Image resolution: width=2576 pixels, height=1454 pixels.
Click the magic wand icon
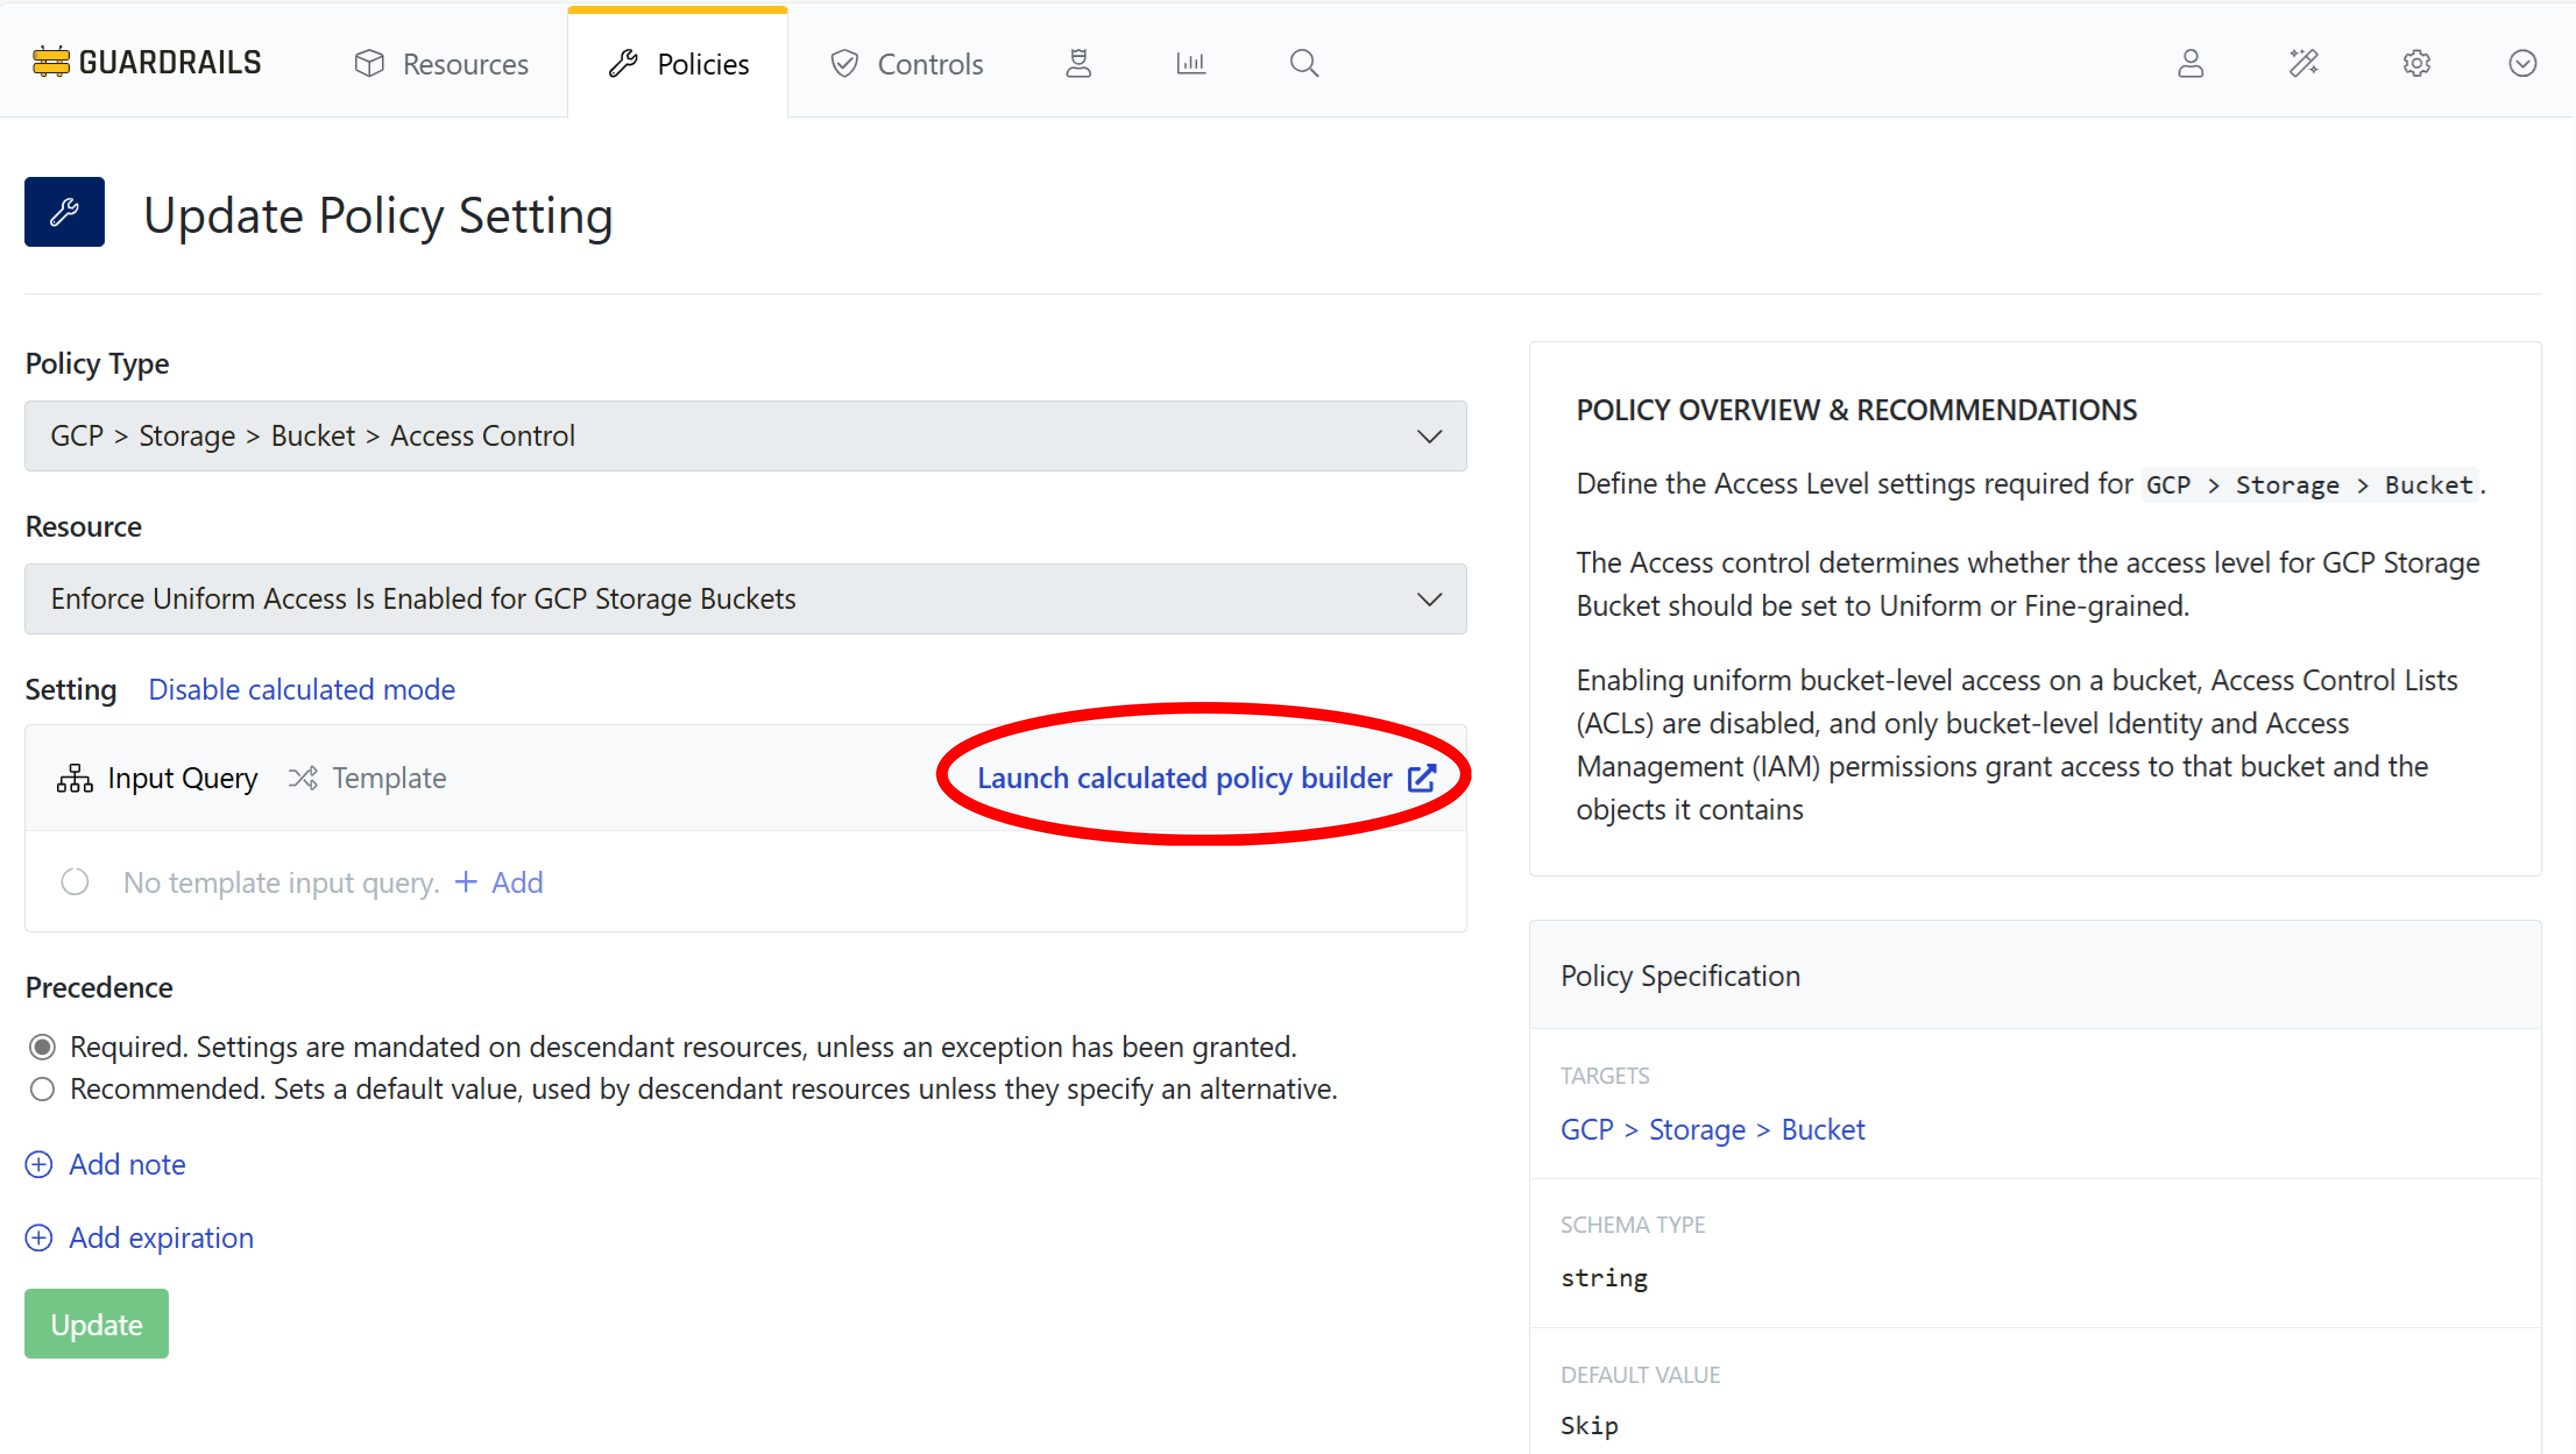(2303, 64)
